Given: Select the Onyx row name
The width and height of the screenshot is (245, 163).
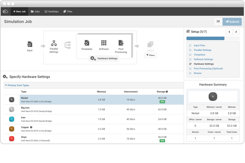Looking at the screenshot, I should click(24, 137).
